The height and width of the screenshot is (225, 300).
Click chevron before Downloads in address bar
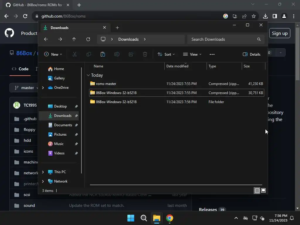[x=112, y=39]
